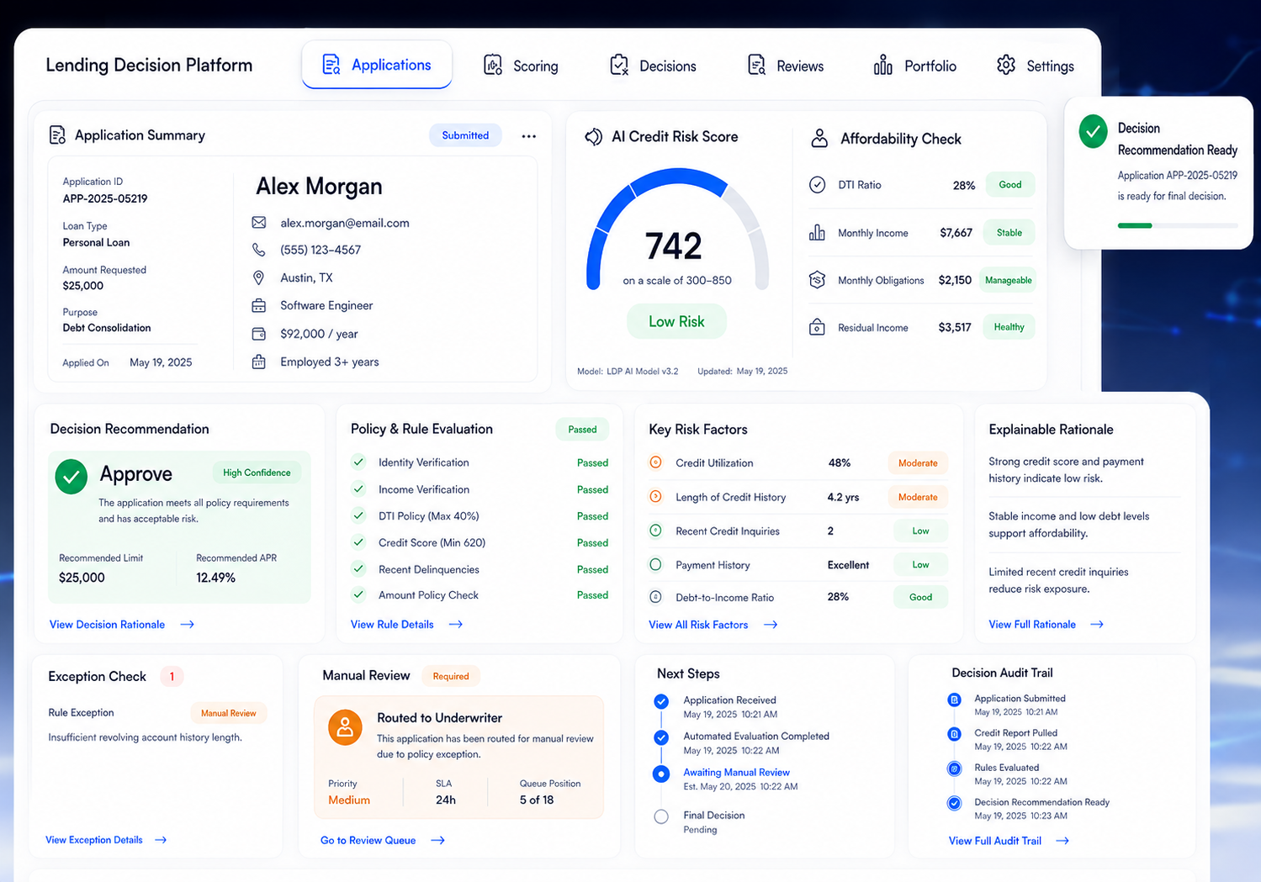The height and width of the screenshot is (882, 1261).
Task: Click the credit score gauge arc
Action: click(x=677, y=229)
